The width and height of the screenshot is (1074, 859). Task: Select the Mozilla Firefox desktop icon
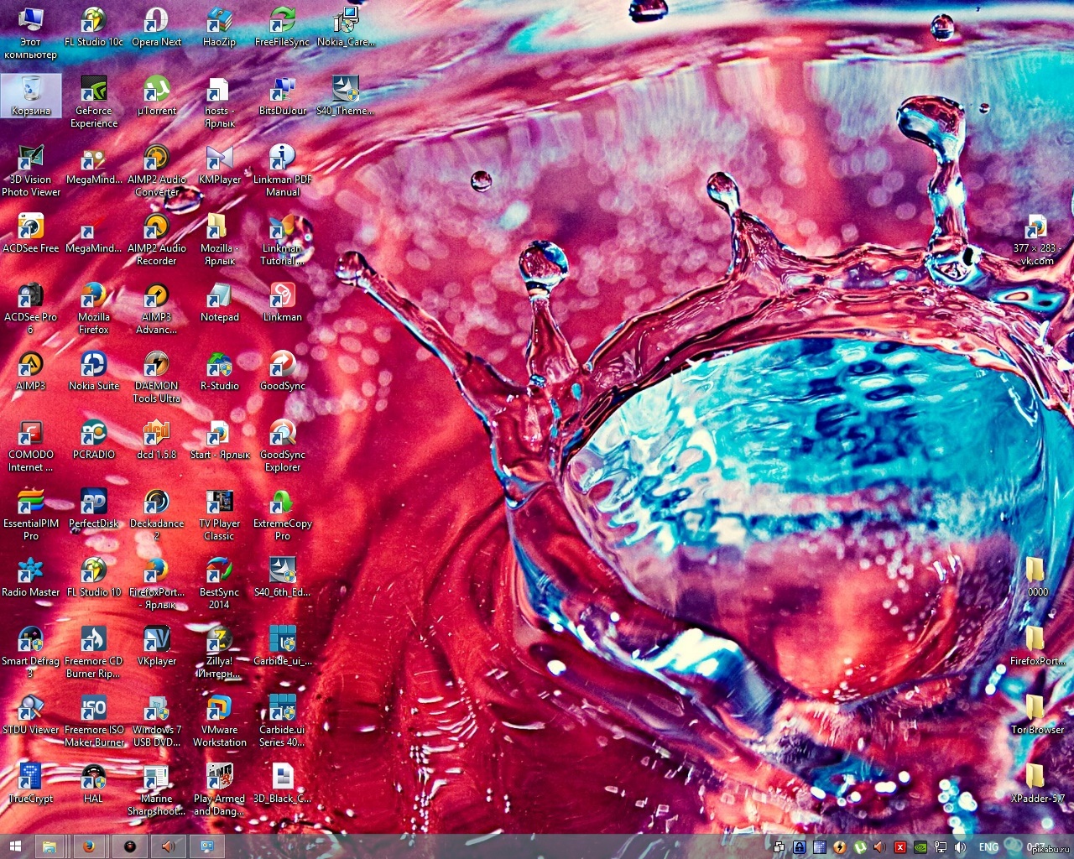pyautogui.click(x=94, y=308)
